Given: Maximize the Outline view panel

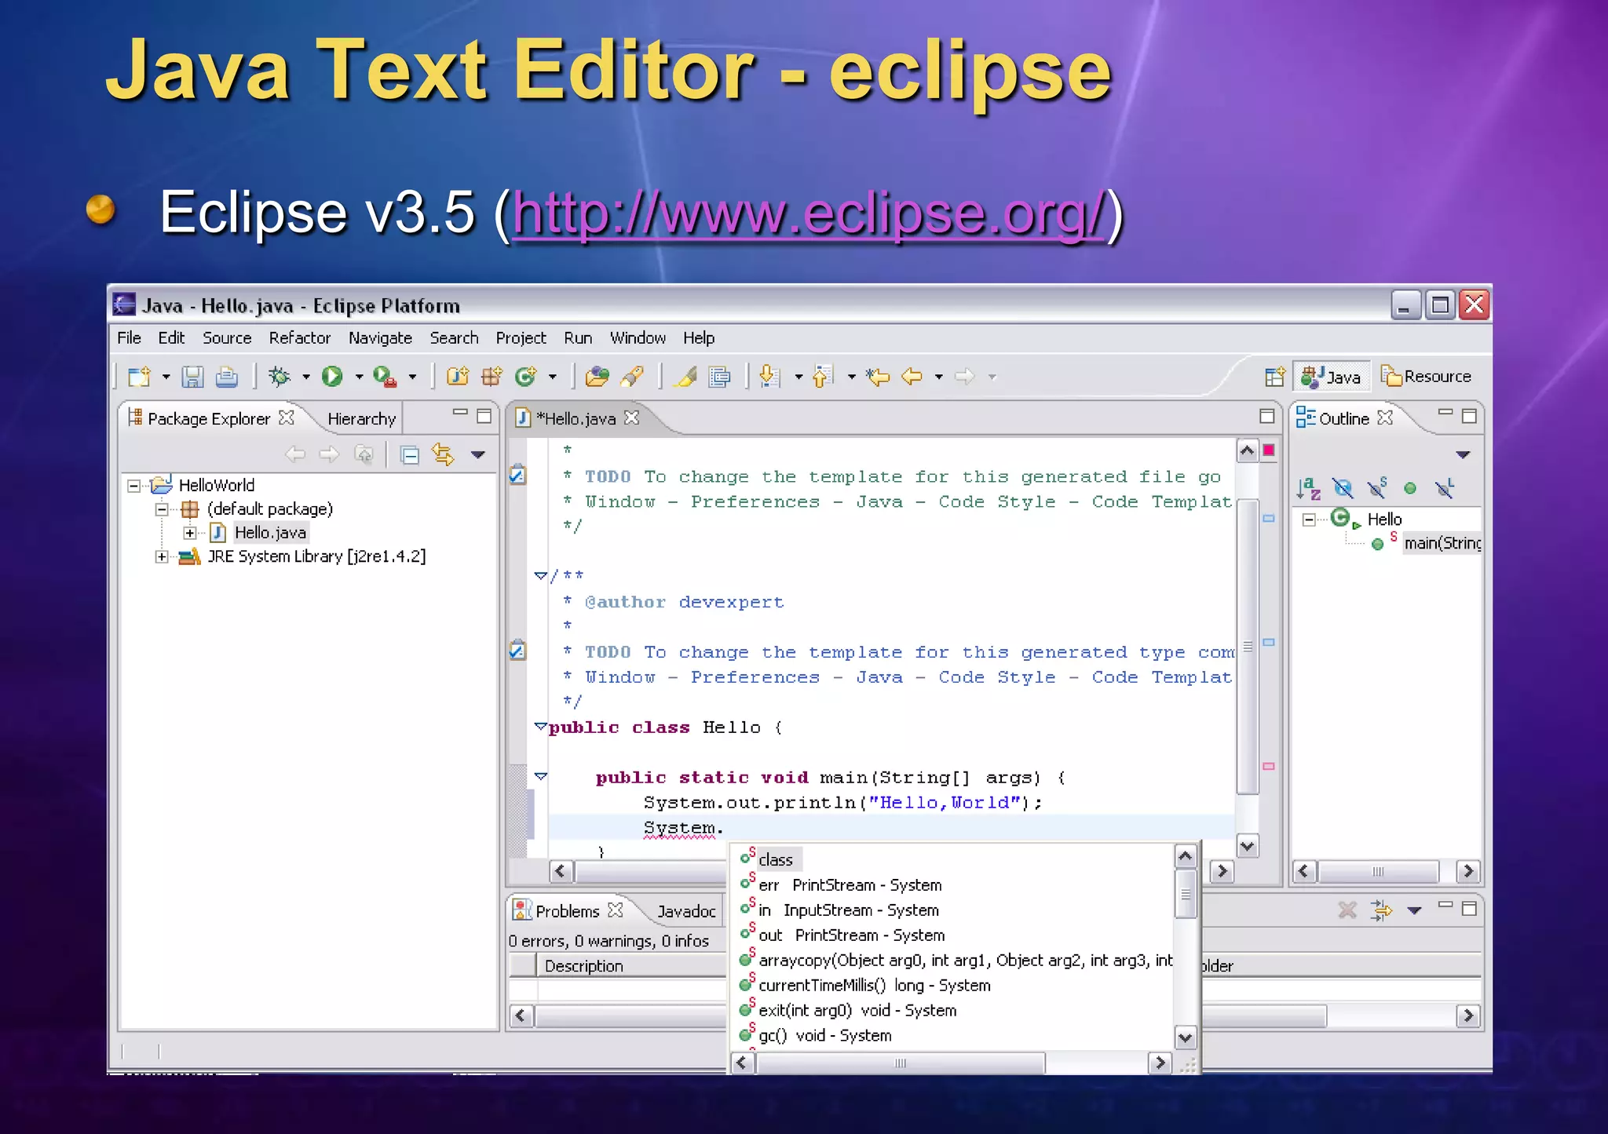Looking at the screenshot, I should [x=1469, y=417].
